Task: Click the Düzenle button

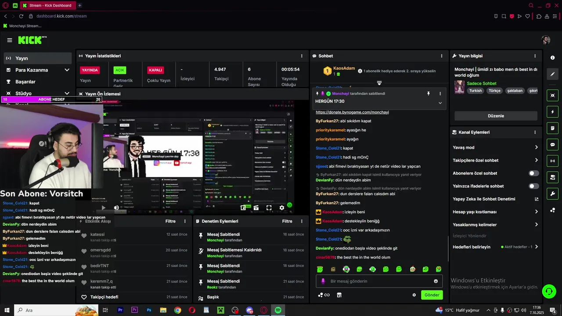Action: pyautogui.click(x=496, y=116)
